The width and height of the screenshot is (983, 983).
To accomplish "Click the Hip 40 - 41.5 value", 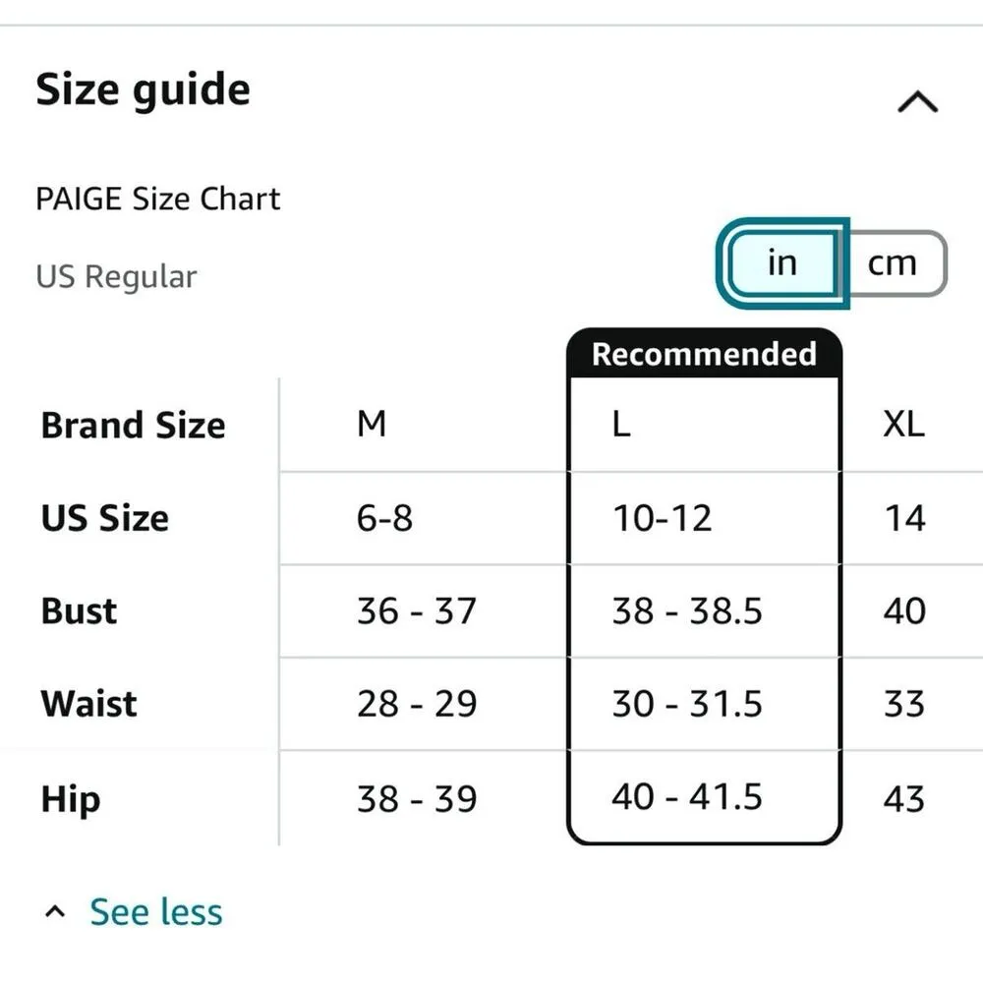I will point(687,796).
